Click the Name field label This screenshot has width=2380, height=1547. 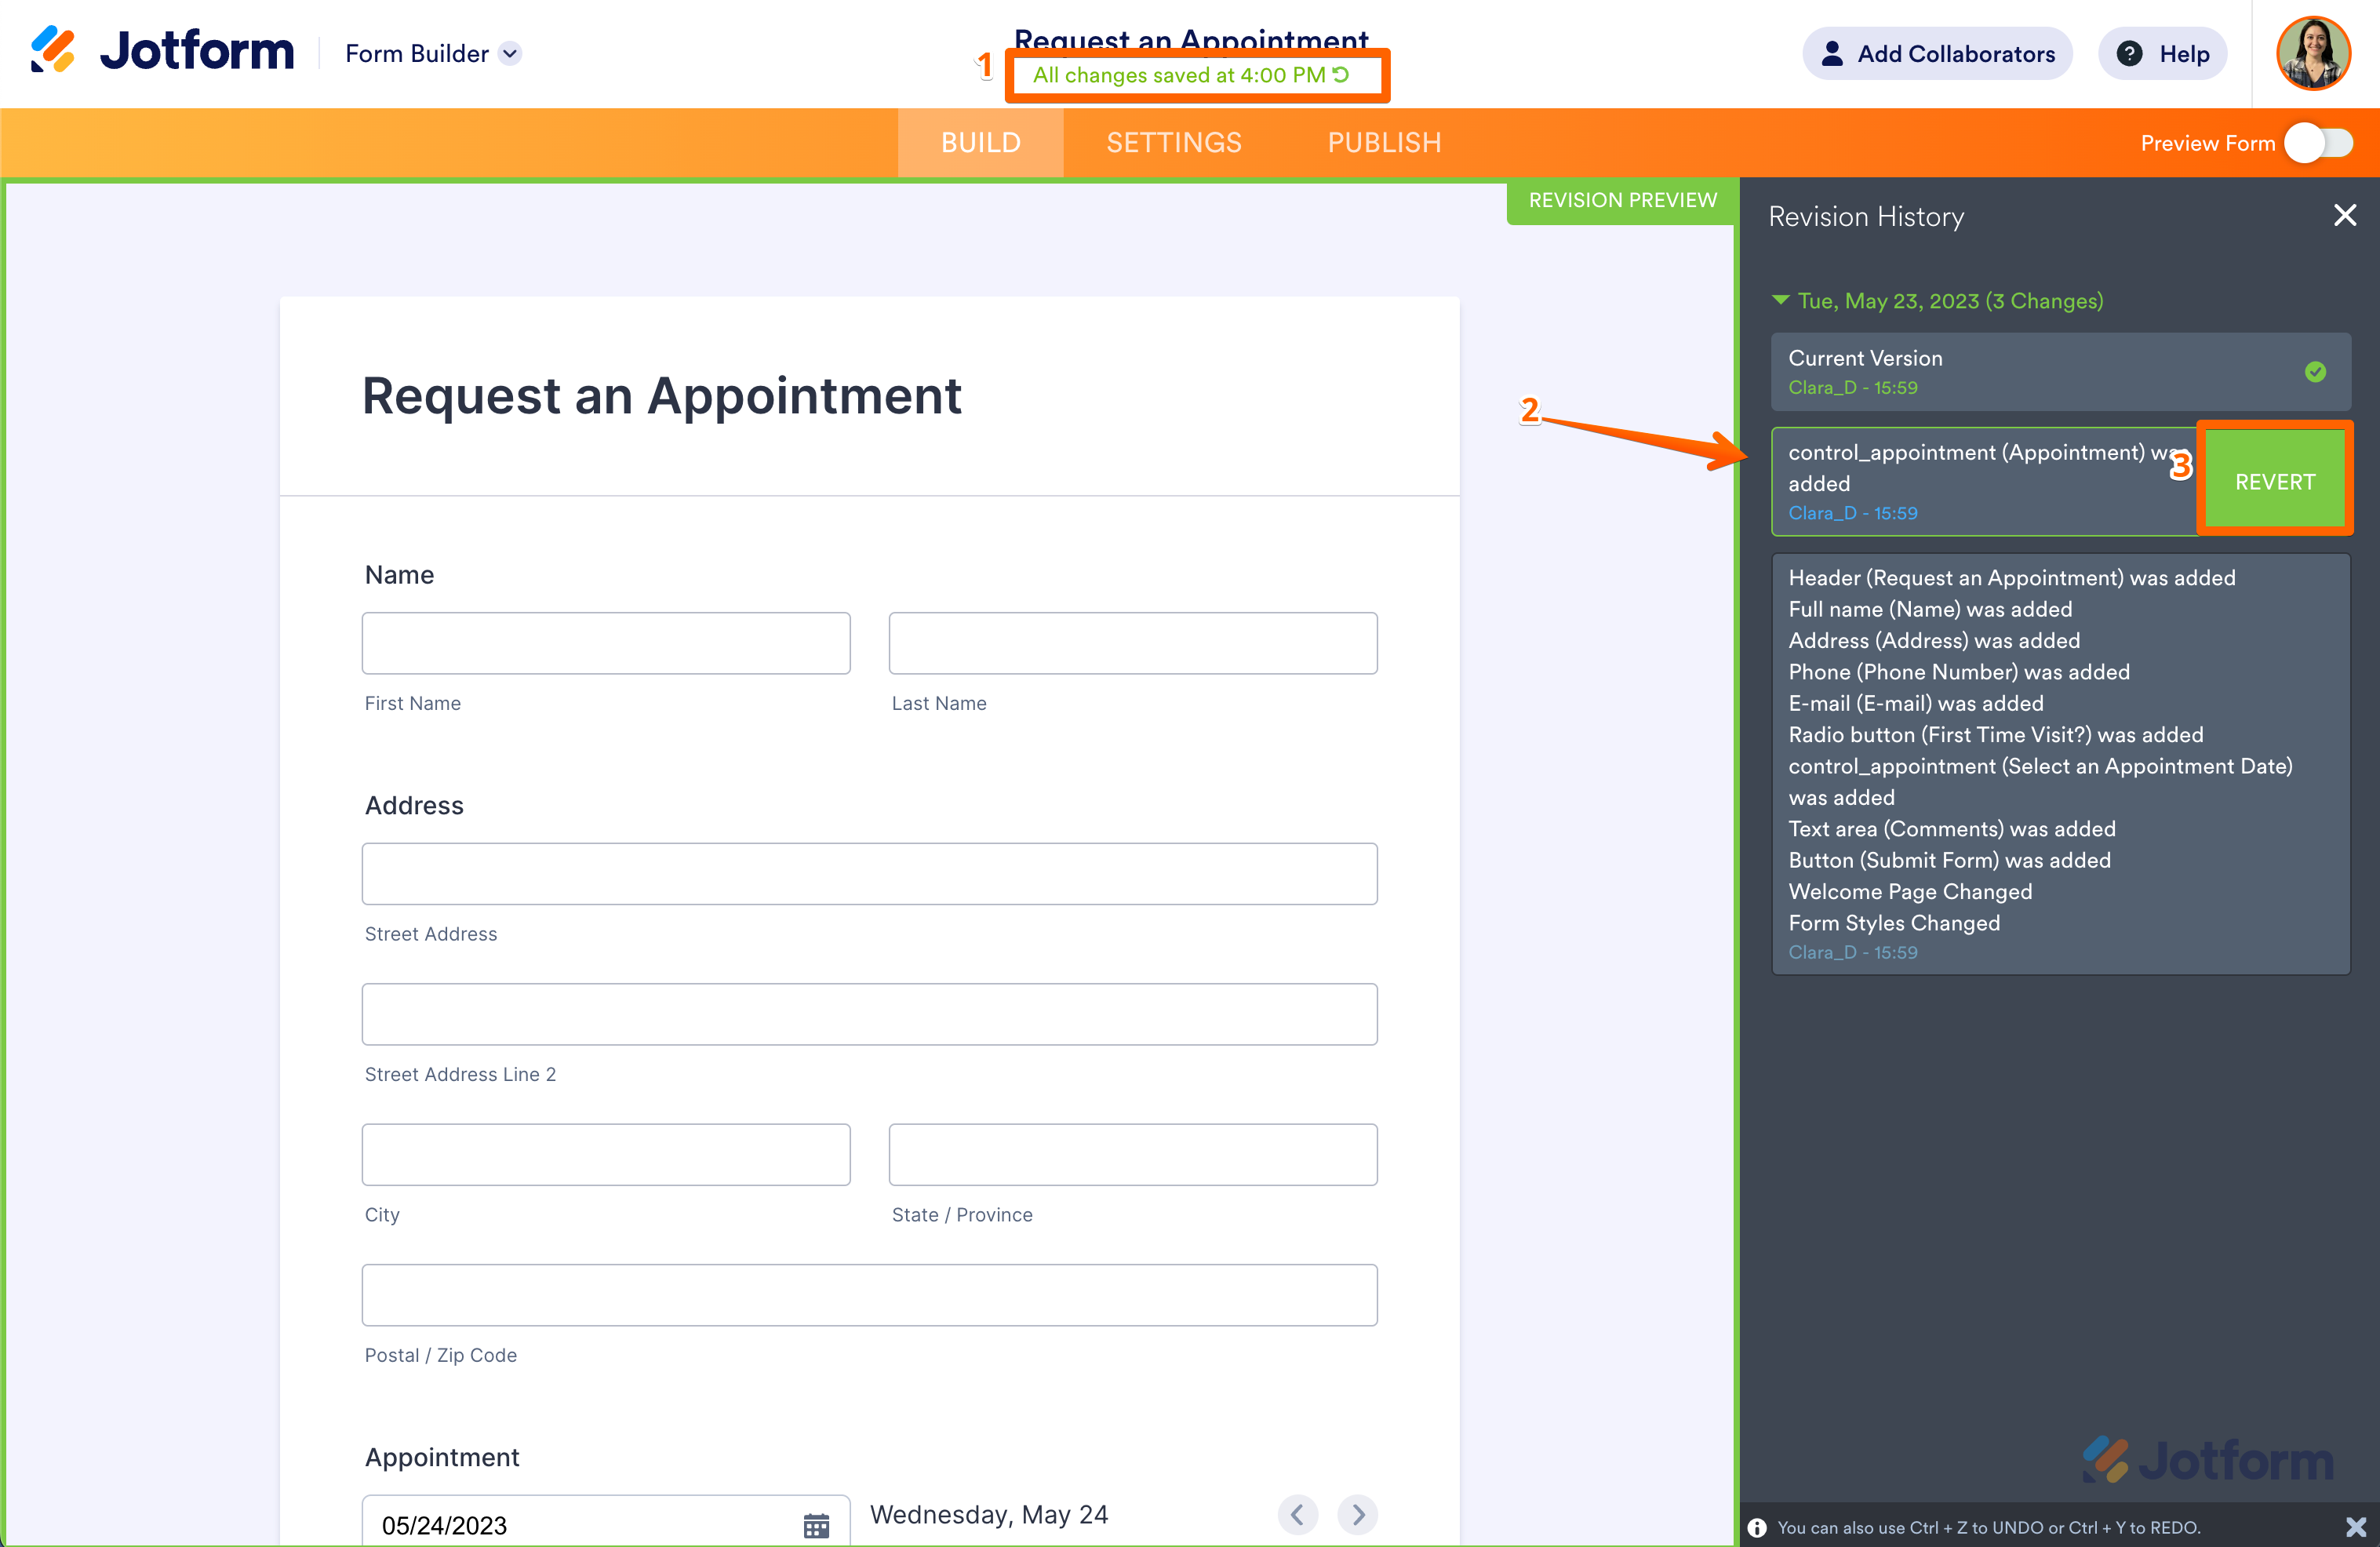click(x=399, y=575)
